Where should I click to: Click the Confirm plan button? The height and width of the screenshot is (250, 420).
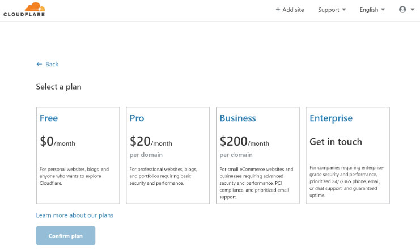(66, 235)
